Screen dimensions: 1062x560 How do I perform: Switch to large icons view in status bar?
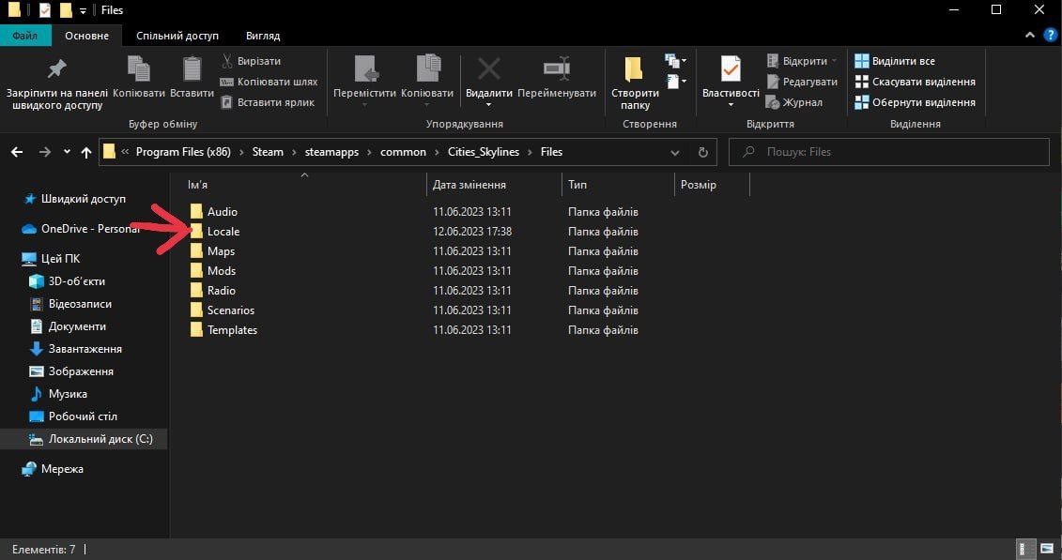coord(1046,550)
